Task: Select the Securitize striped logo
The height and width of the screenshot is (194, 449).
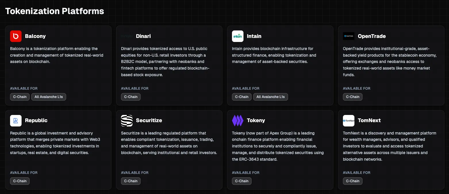Action: (x=126, y=120)
